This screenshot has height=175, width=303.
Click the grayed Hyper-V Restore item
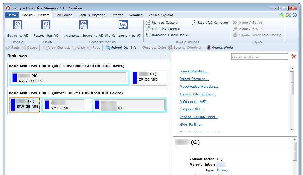click(x=248, y=29)
